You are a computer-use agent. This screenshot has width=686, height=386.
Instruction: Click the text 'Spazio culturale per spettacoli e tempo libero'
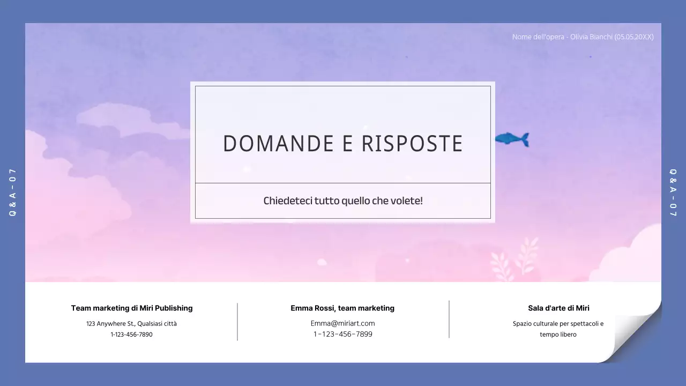558,329
